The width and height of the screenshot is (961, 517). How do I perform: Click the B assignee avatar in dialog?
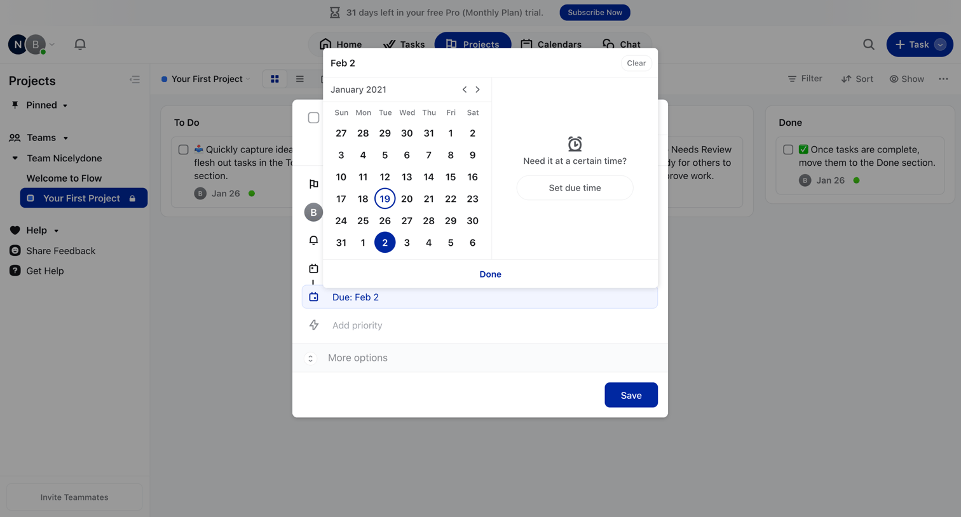click(x=313, y=212)
